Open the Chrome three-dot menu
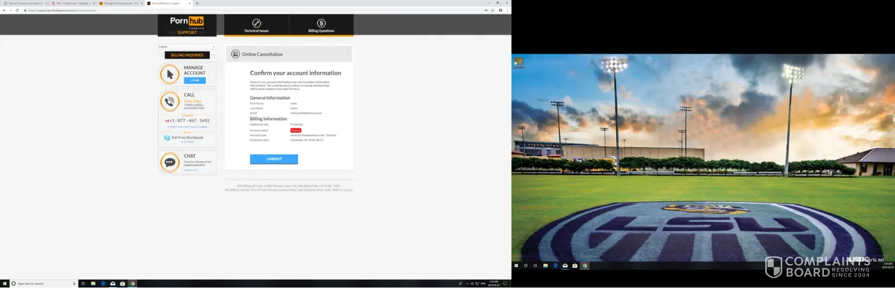The width and height of the screenshot is (895, 288). click(507, 10)
